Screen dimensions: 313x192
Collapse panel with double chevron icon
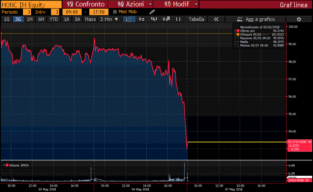click(x=216, y=19)
